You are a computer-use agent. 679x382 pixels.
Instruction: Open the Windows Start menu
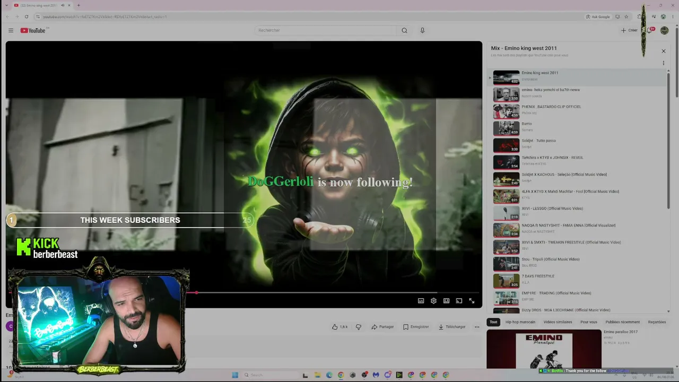(x=235, y=375)
